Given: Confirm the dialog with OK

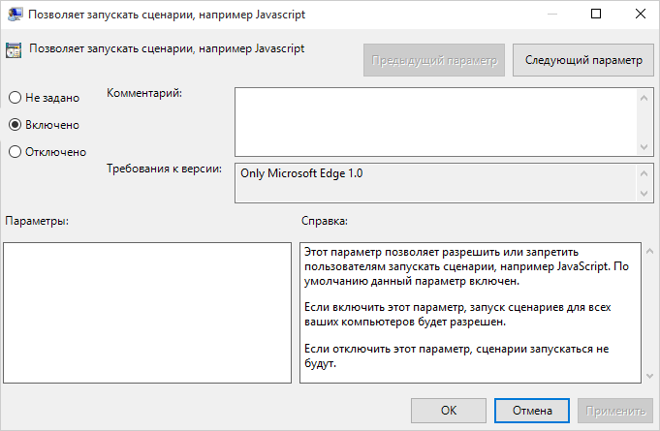Looking at the screenshot, I should coord(449,411).
